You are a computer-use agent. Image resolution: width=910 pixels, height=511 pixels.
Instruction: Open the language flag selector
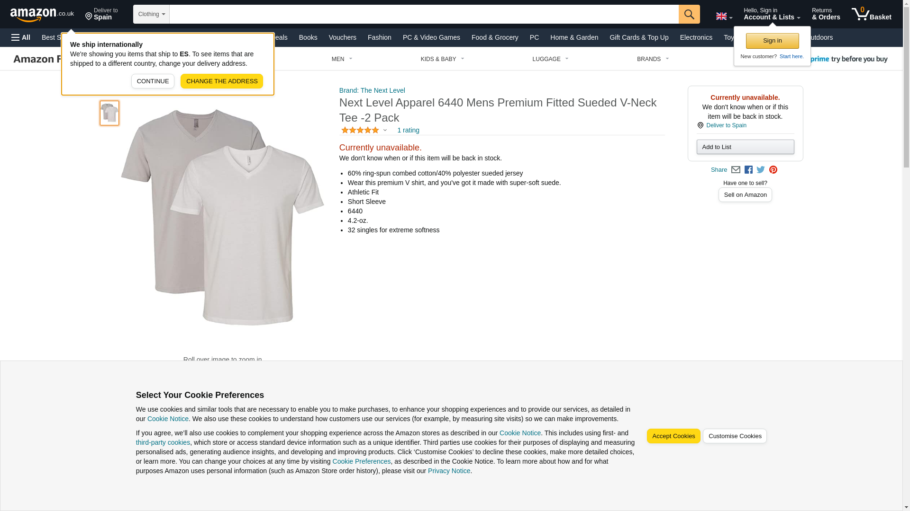coord(724,16)
